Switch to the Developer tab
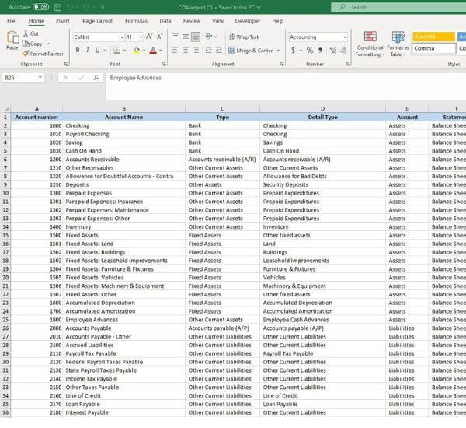The height and width of the screenshot is (428, 466). click(x=248, y=21)
